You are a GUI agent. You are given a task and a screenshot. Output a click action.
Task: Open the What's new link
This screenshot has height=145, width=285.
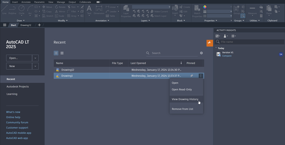pos(13,112)
